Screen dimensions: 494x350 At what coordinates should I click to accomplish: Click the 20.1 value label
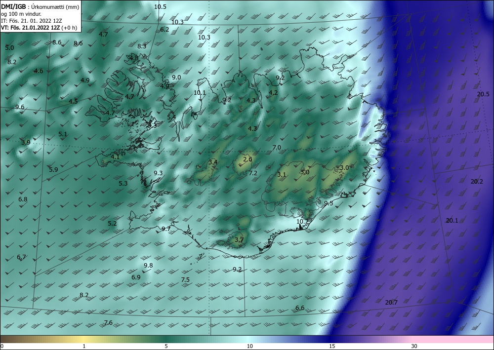[x=452, y=221]
